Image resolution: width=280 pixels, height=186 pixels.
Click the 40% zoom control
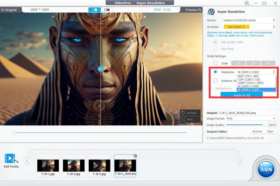(190, 119)
